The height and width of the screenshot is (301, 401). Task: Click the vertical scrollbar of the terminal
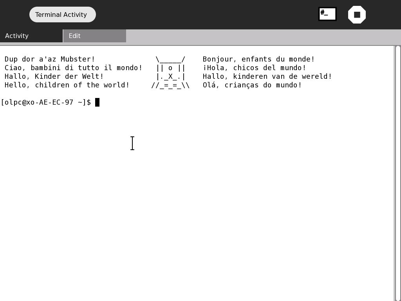[x=398, y=172]
